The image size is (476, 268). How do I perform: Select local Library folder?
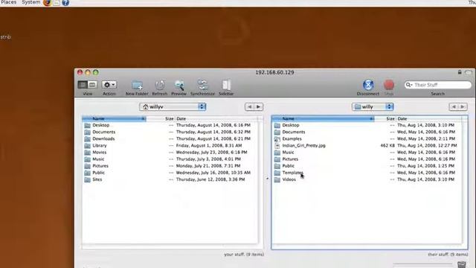point(100,146)
